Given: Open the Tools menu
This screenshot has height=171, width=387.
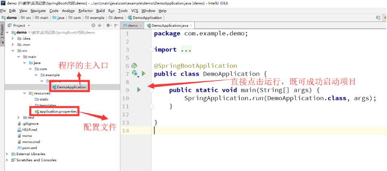Looking at the screenshot, I should [123, 11].
